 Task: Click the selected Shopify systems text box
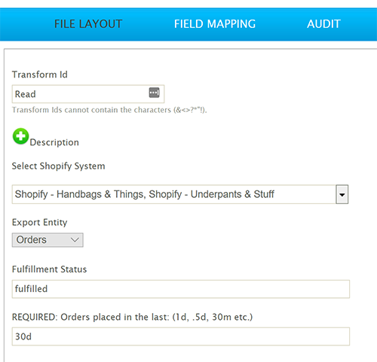(173, 194)
